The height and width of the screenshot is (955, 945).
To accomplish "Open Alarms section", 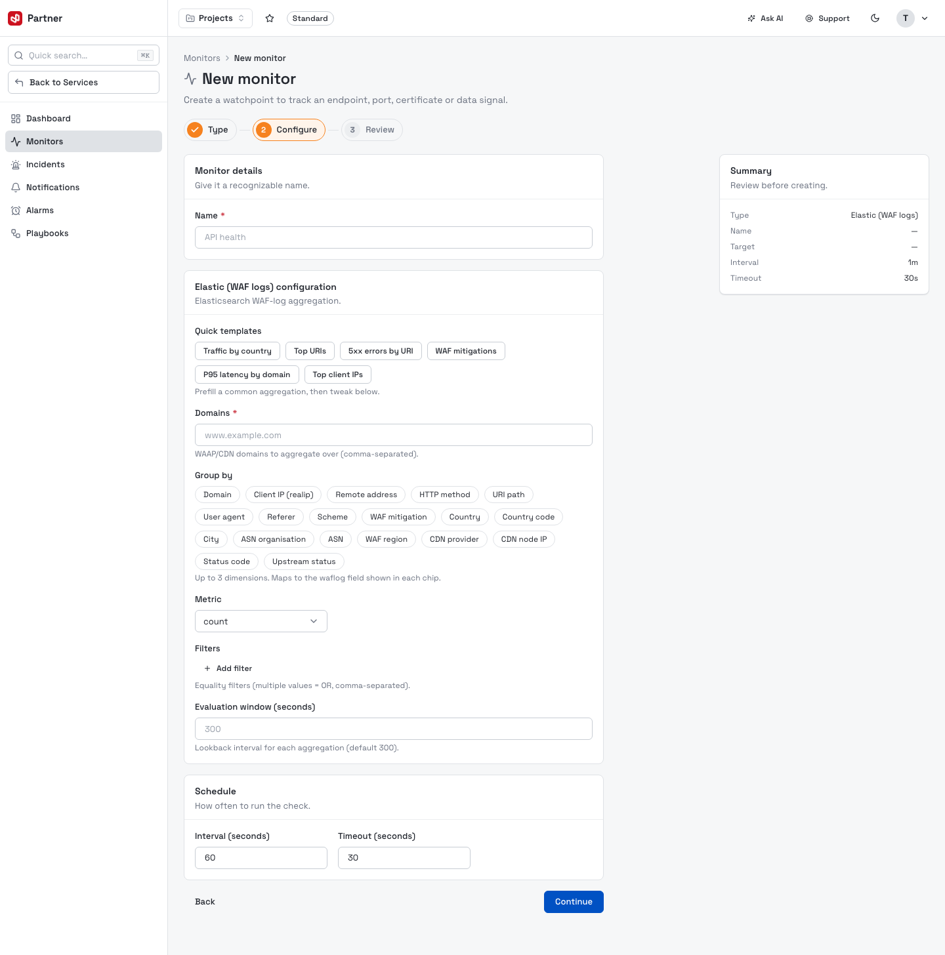I will (x=83, y=211).
